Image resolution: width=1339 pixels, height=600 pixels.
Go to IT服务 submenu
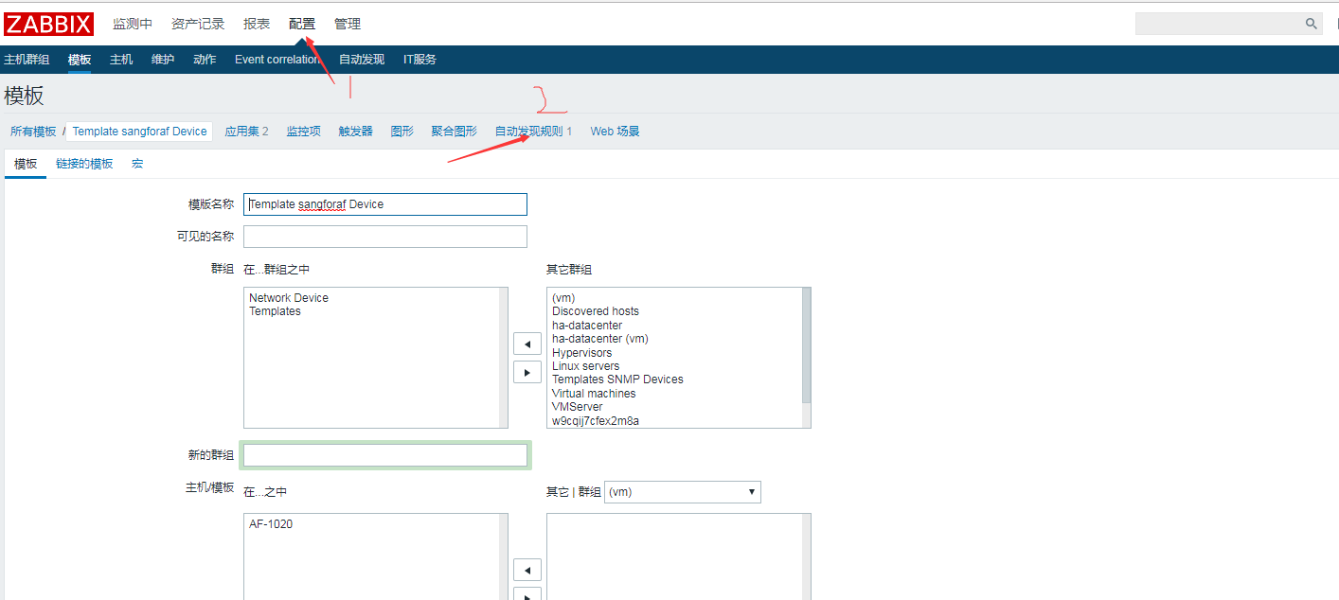click(x=420, y=60)
